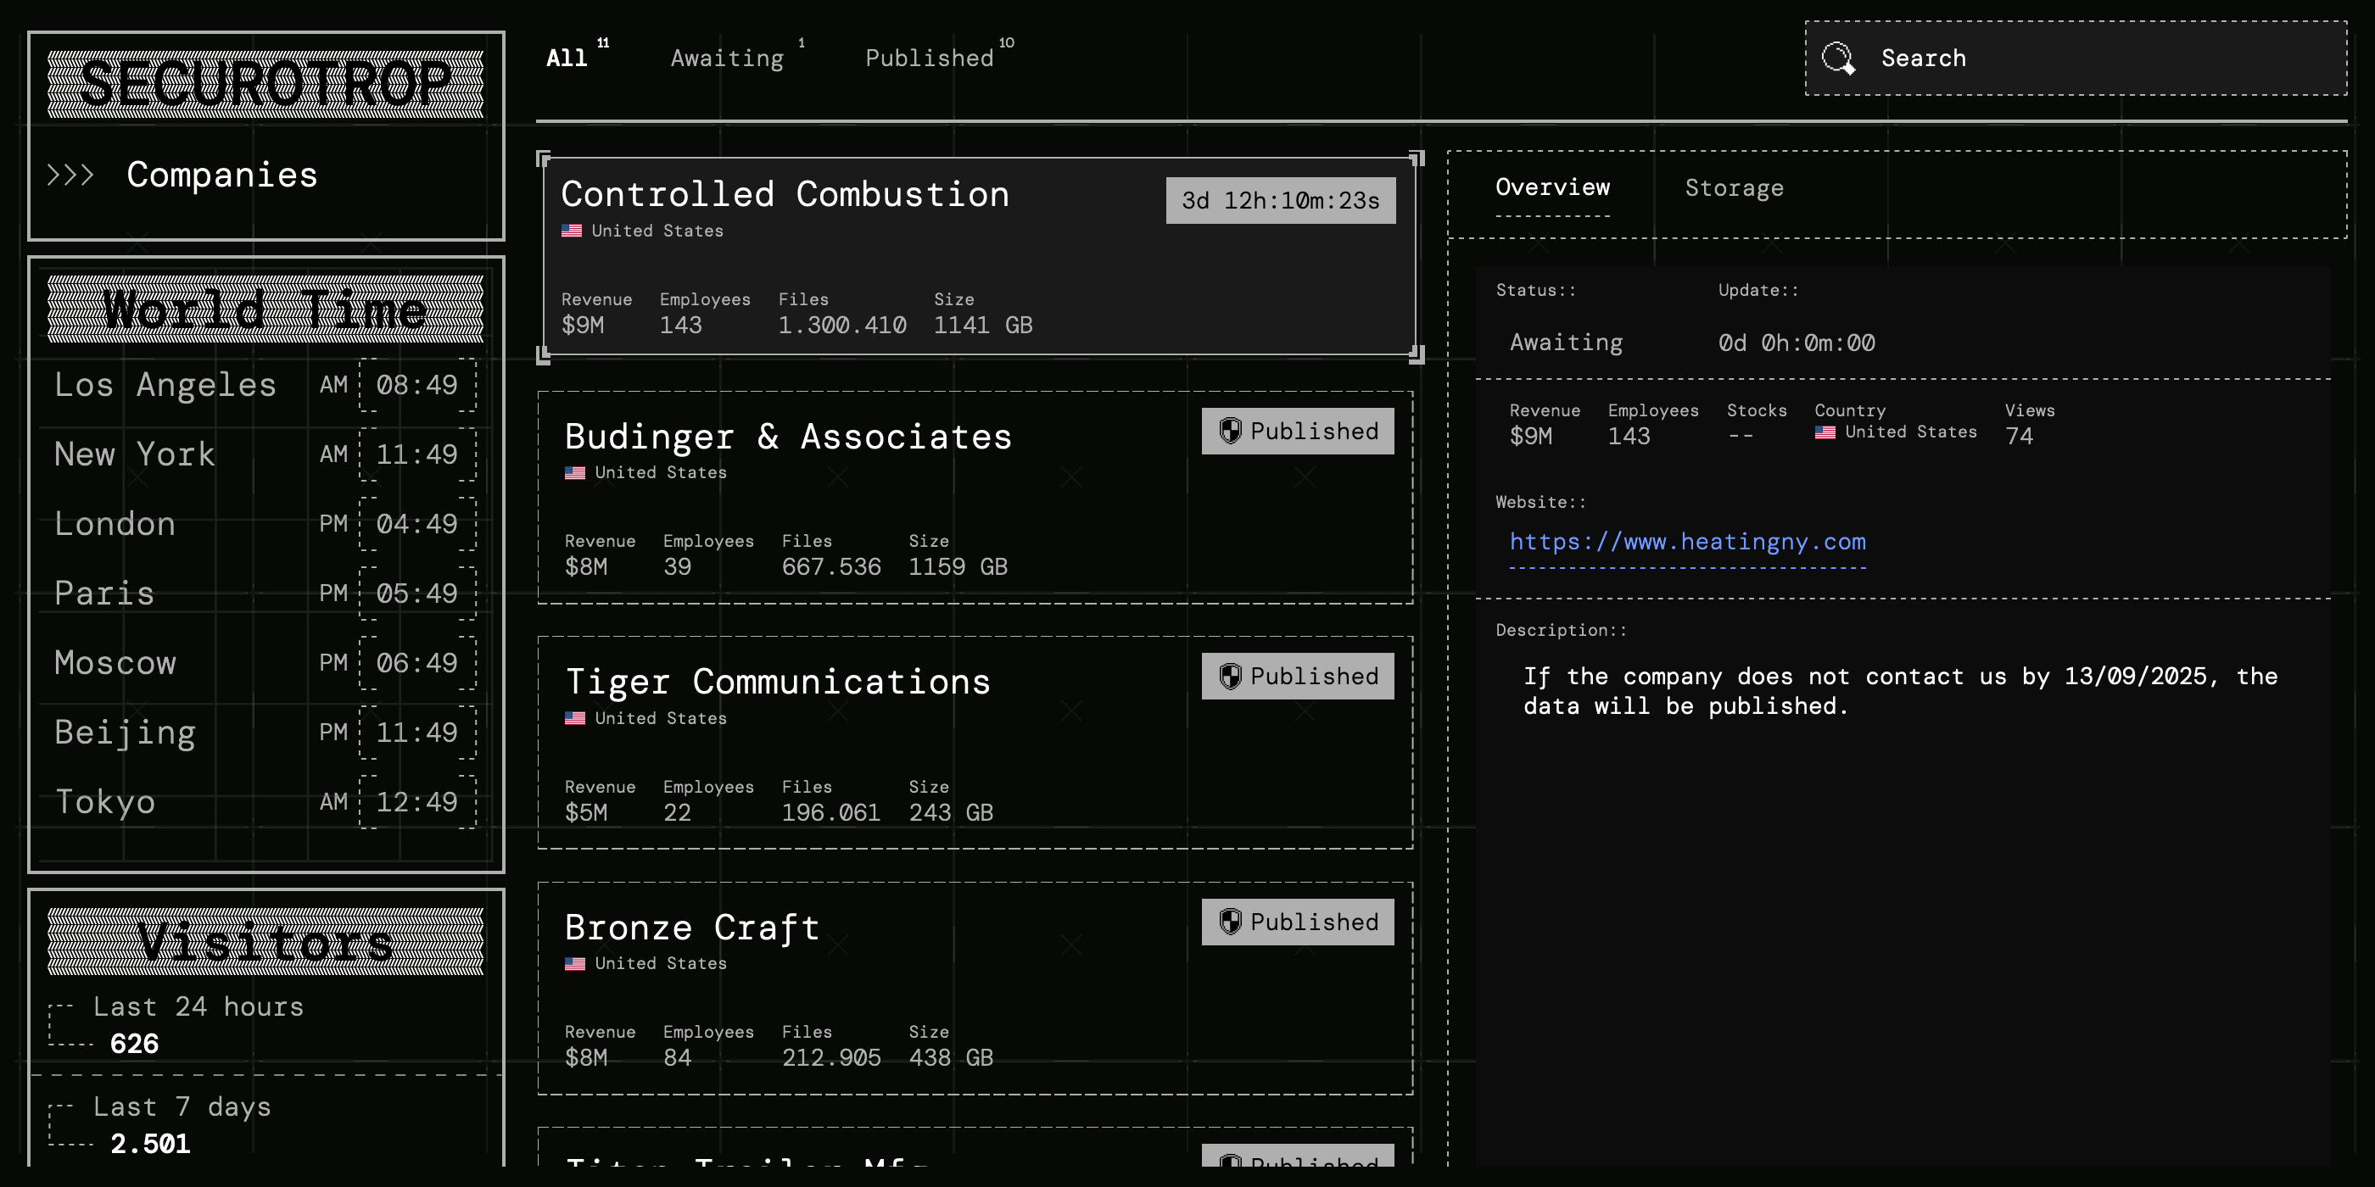The width and height of the screenshot is (2375, 1187).
Task: Click Published badge on Budinger & Associates
Action: pyautogui.click(x=1298, y=431)
